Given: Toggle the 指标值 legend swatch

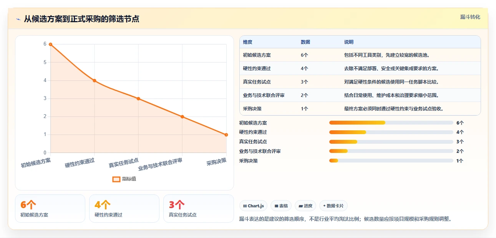Looking at the screenshot, I should [116, 179].
